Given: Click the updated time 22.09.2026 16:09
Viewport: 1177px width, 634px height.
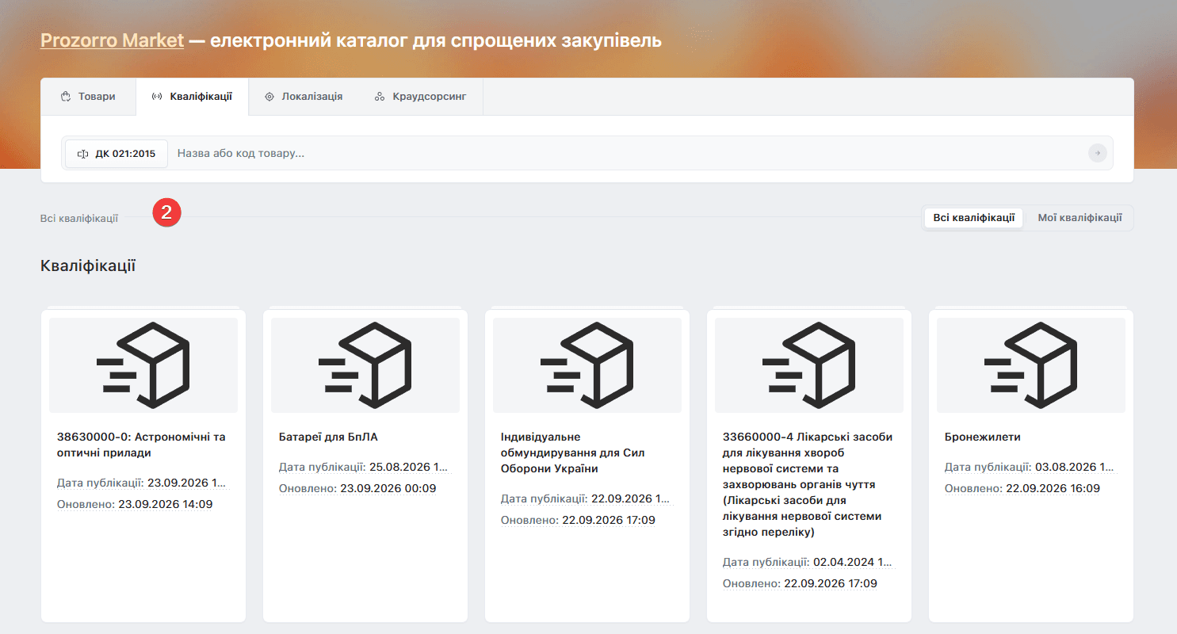Looking at the screenshot, I should pos(1053,488).
